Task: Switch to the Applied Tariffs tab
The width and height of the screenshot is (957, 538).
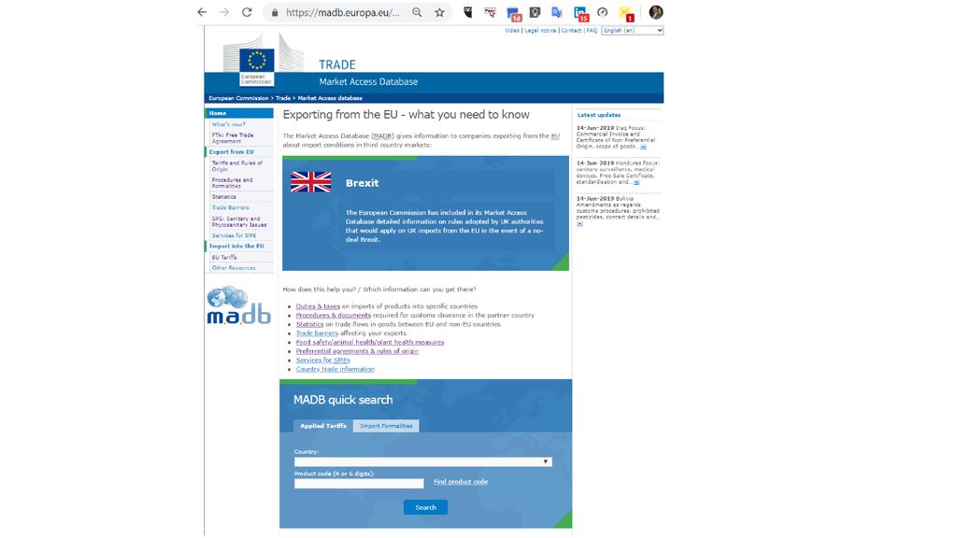Action: (x=322, y=426)
